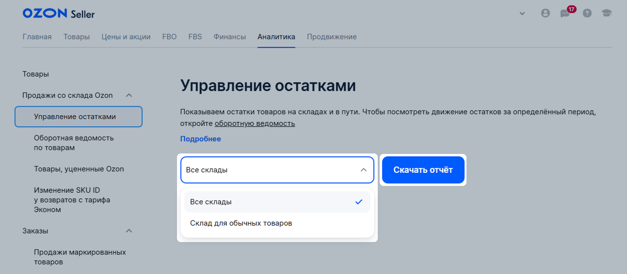This screenshot has width=627, height=274.
Task: Click the Скачать отчёт button
Action: tap(423, 170)
